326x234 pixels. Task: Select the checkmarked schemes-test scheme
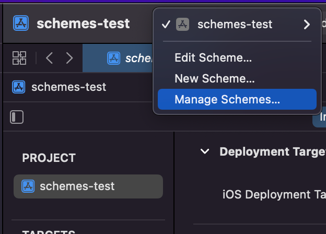point(235,24)
